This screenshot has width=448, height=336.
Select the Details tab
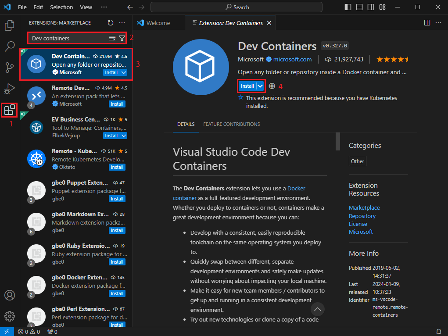click(186, 124)
